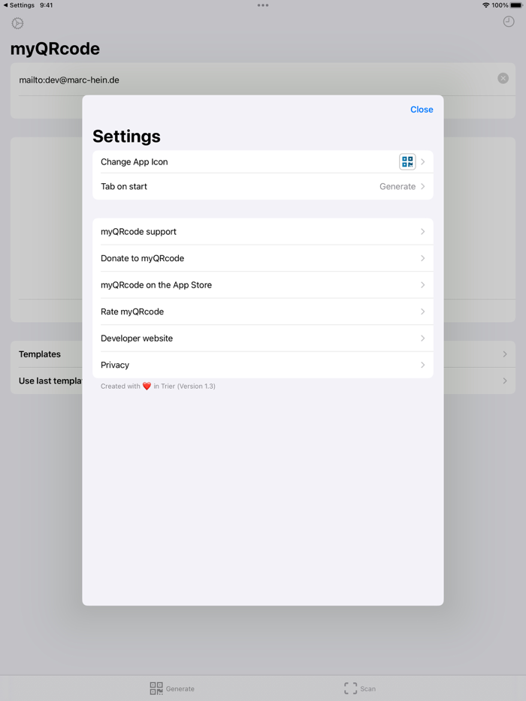
Task: Select Rate myQRcode row
Action: tap(263, 311)
